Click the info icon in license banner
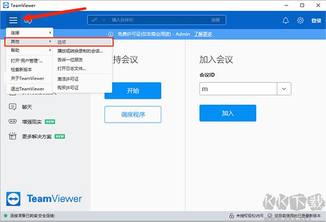The width and height of the screenshot is (326, 222). [111, 34]
